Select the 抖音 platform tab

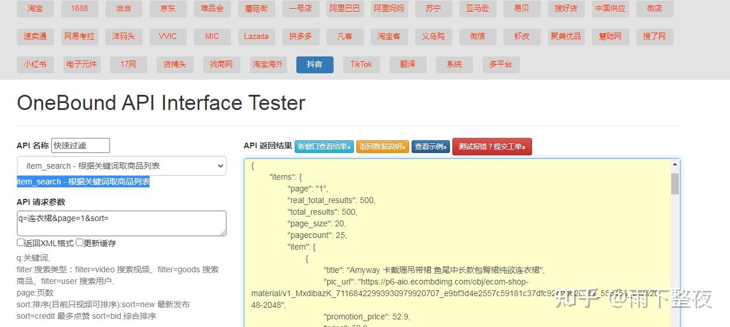click(314, 65)
